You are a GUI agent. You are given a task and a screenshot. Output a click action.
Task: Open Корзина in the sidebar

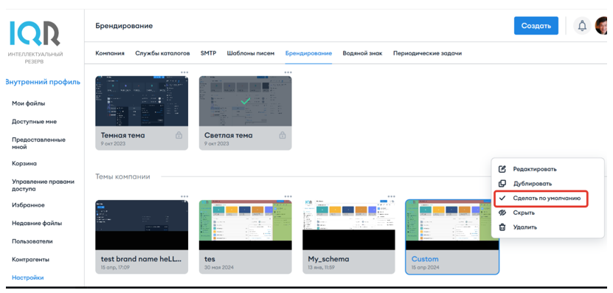pos(24,164)
